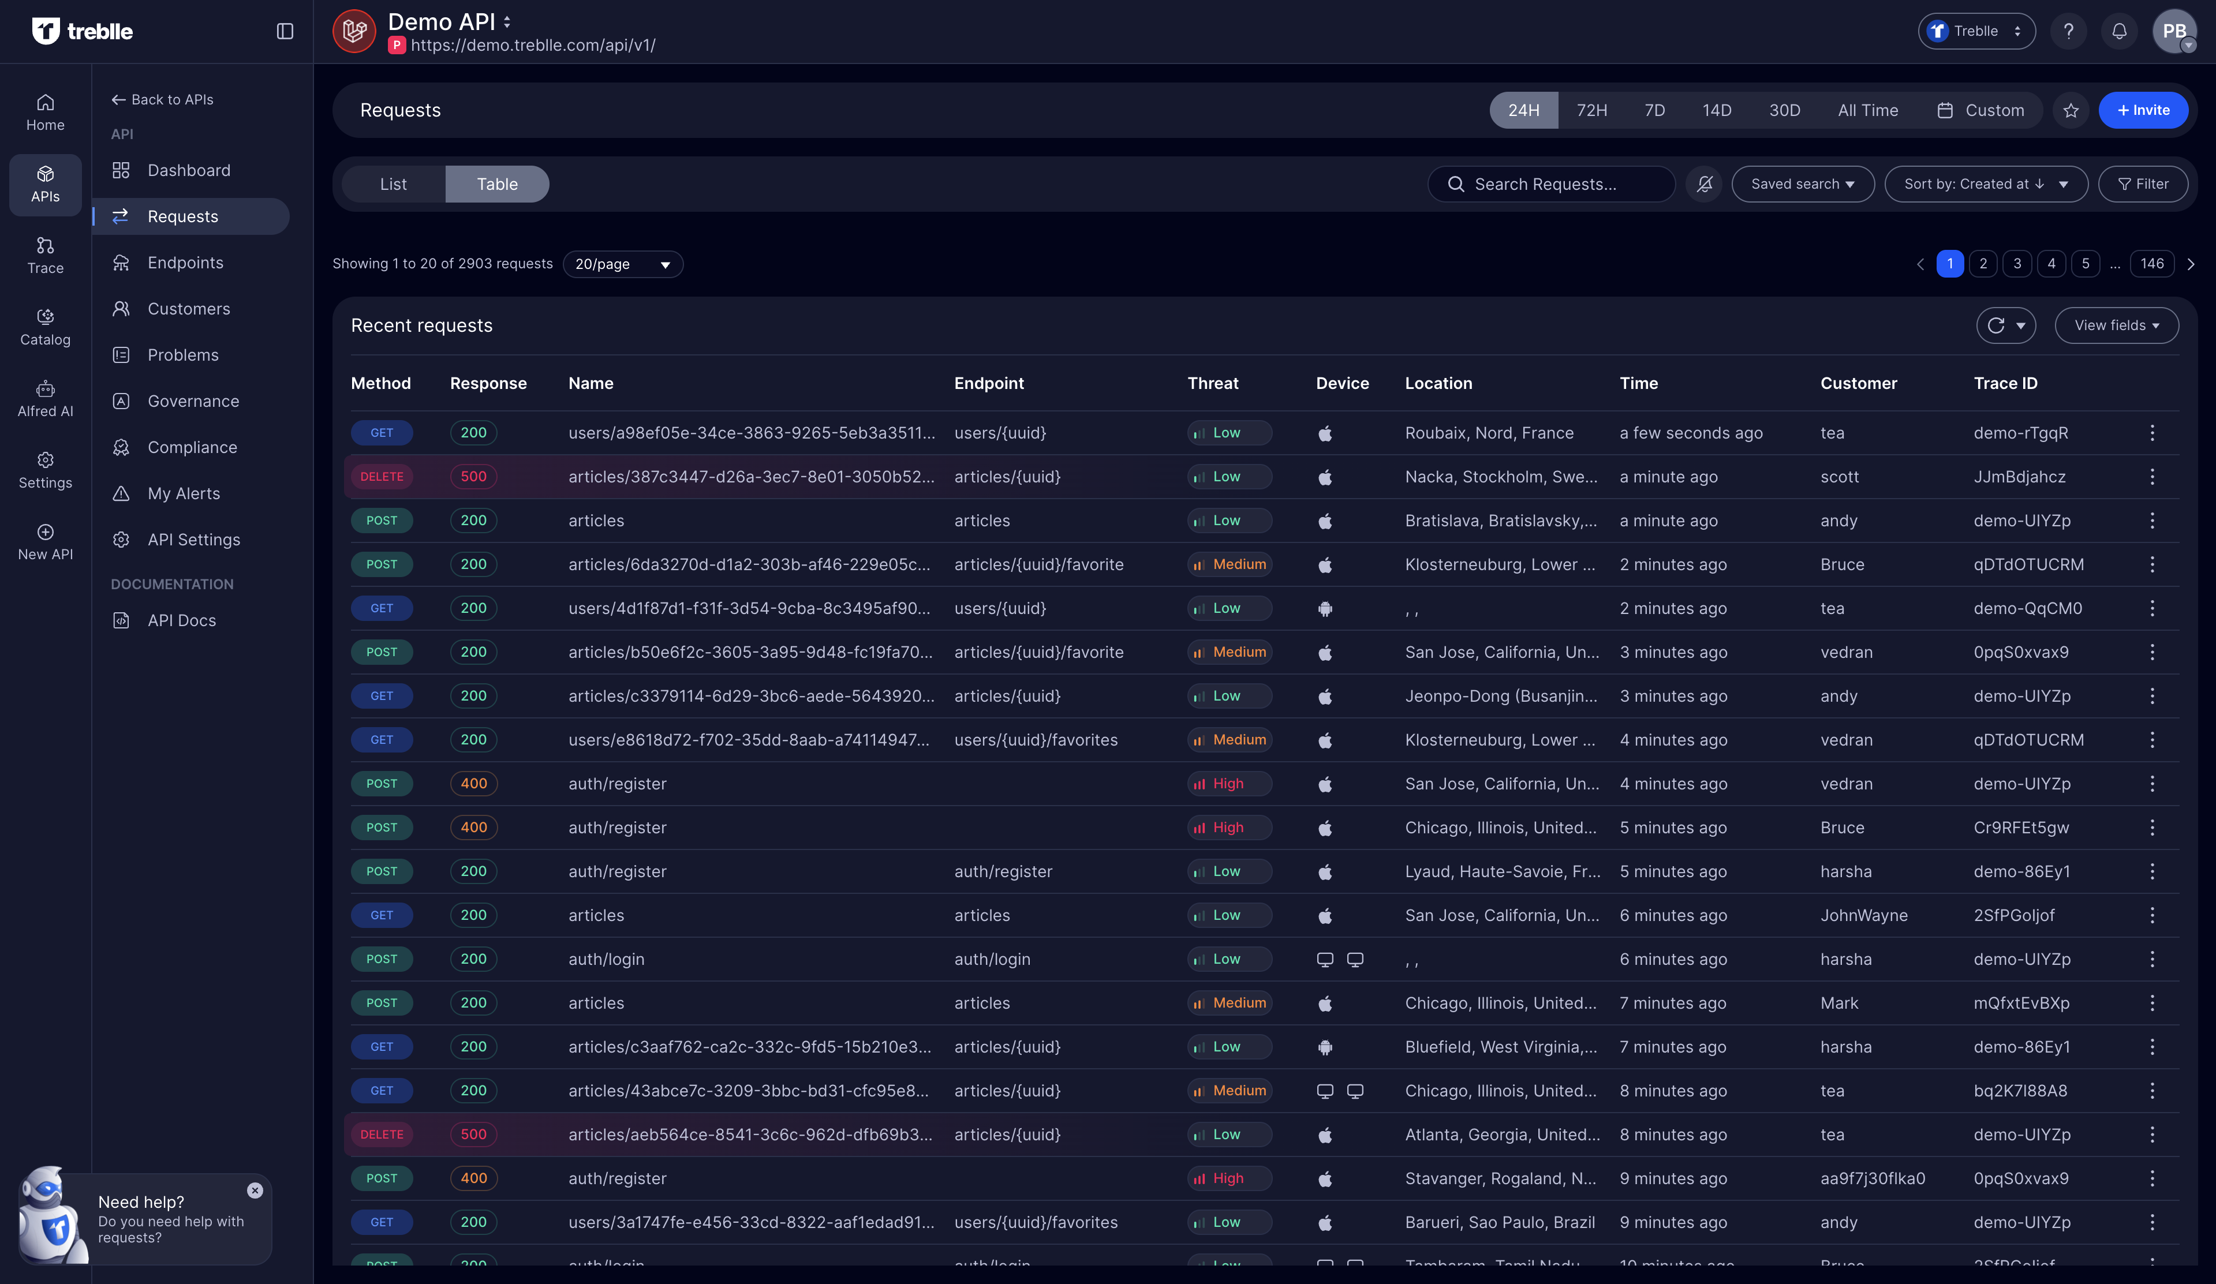
Task: Collapse the sidebar with the panel icon
Action: (284, 31)
